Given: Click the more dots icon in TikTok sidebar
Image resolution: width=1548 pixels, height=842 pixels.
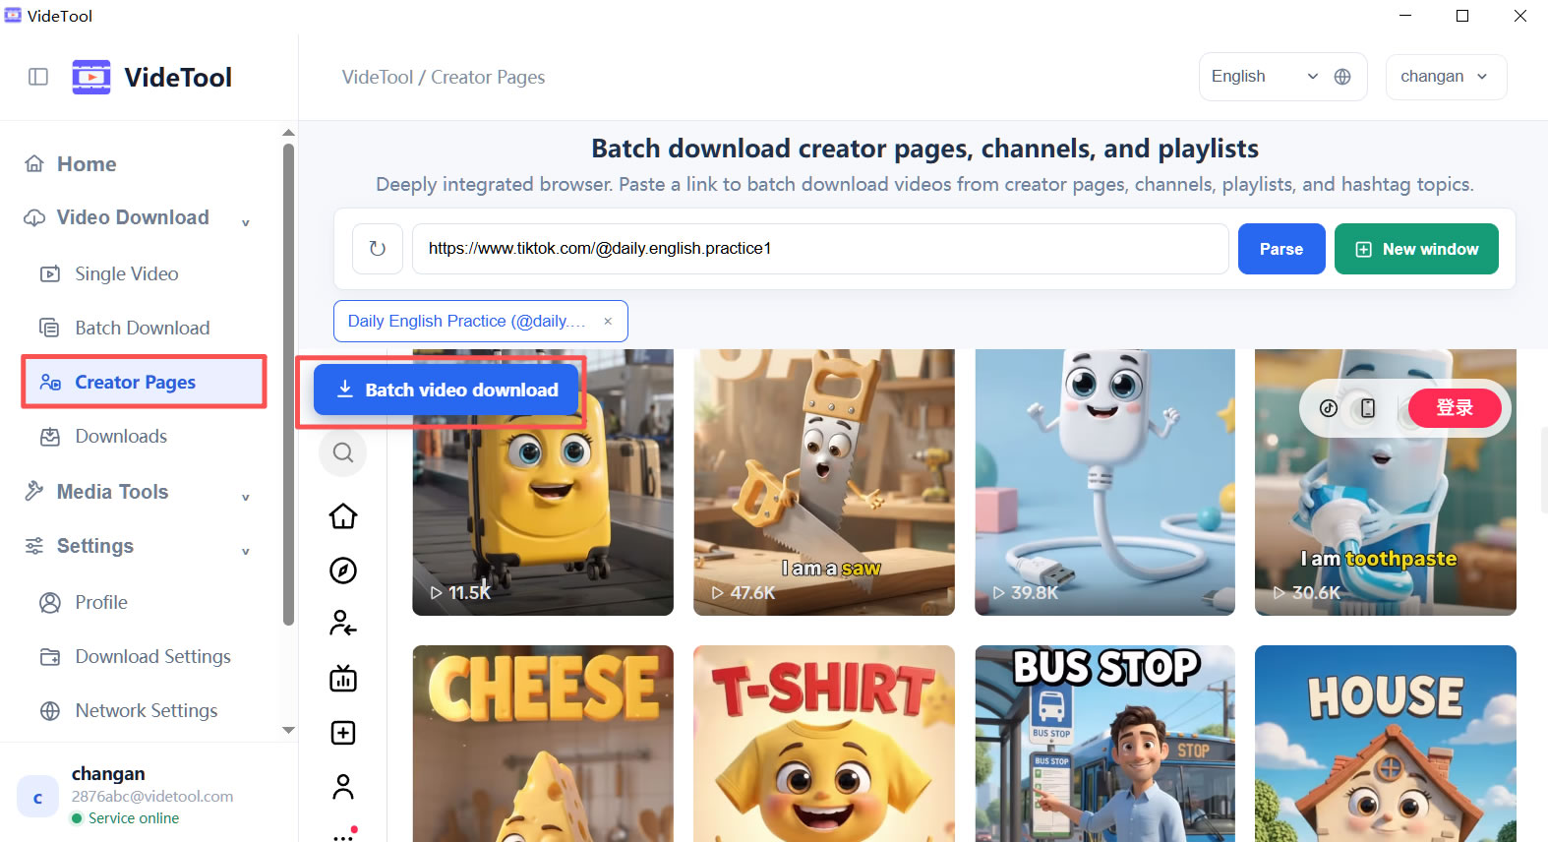Looking at the screenshot, I should tap(343, 835).
